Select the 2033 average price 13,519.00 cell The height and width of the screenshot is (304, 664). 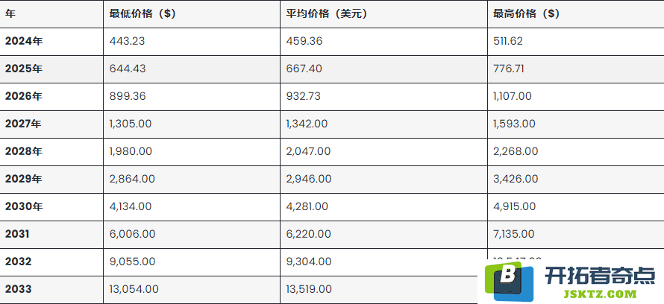click(384, 290)
